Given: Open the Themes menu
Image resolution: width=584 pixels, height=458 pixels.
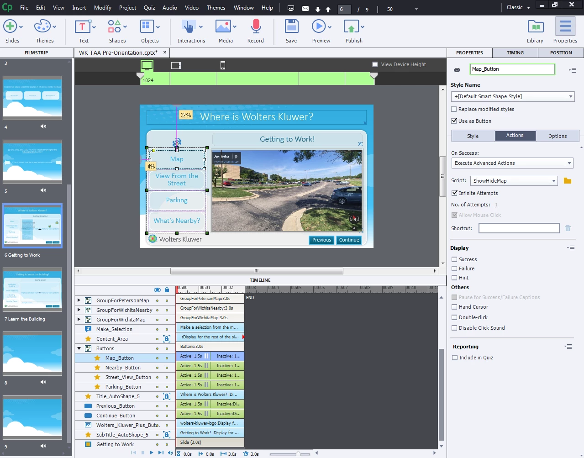Looking at the screenshot, I should 216,8.
